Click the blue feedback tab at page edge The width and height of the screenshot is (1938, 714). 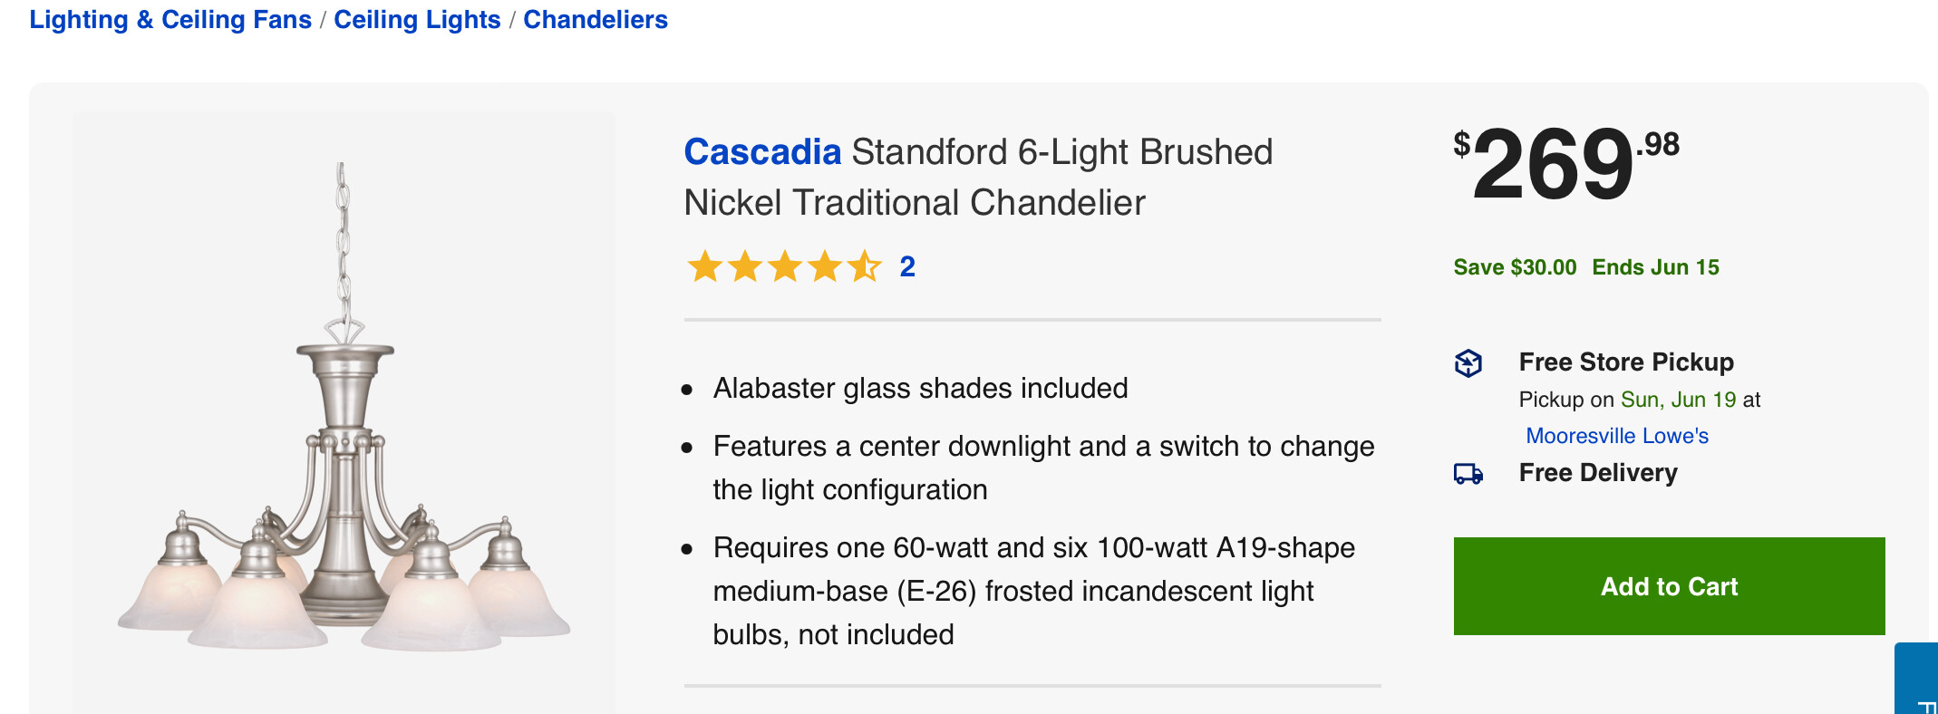click(x=1917, y=680)
